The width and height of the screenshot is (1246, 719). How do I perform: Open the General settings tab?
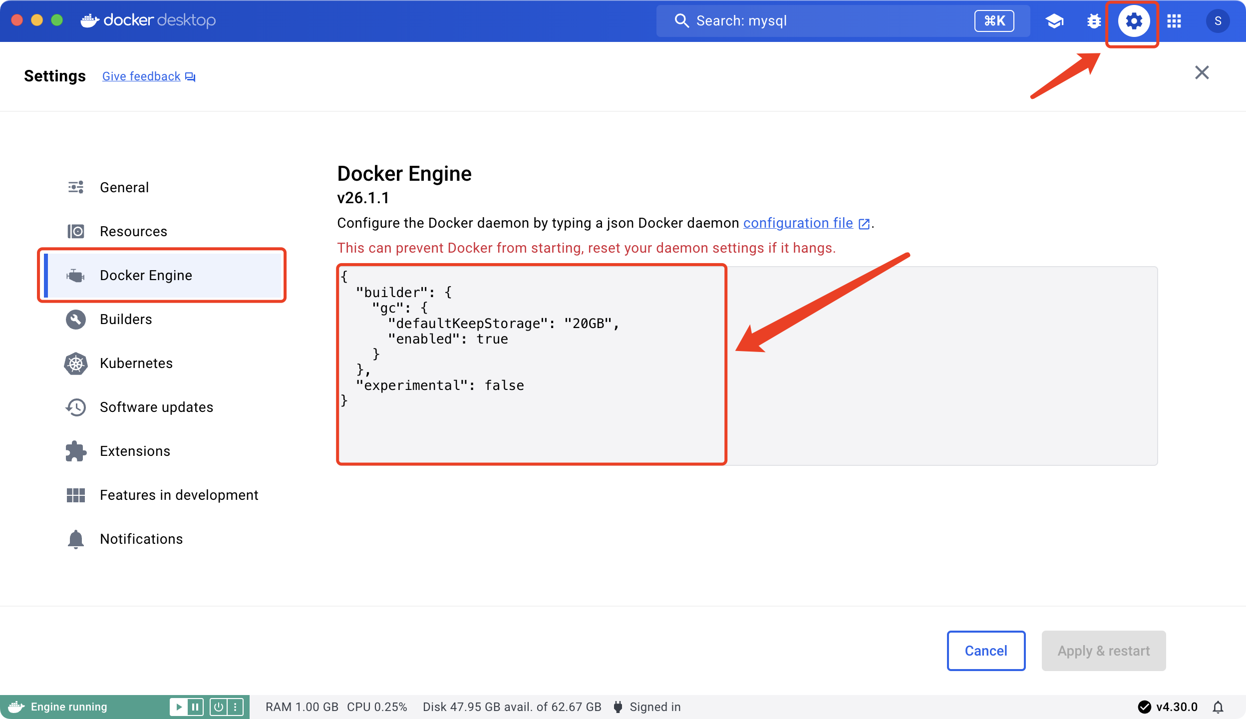coord(162,187)
